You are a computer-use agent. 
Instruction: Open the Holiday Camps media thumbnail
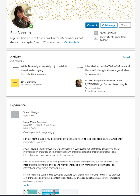click(x=32, y=192)
